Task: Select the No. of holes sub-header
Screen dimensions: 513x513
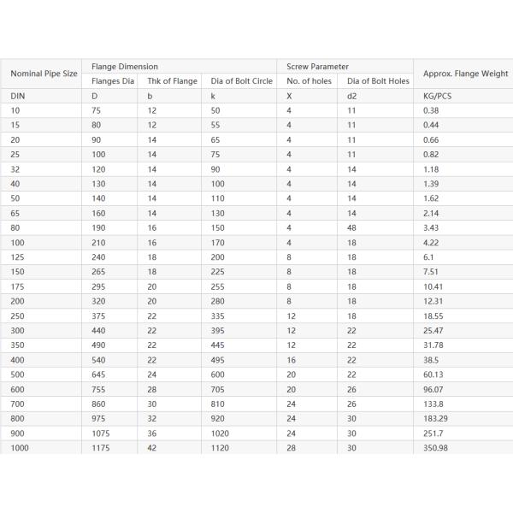Action: (x=309, y=81)
